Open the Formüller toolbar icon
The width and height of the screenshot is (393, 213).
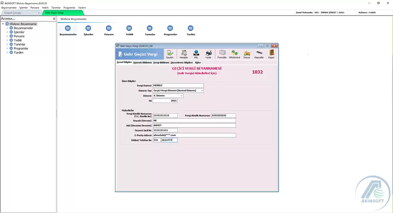click(222, 53)
